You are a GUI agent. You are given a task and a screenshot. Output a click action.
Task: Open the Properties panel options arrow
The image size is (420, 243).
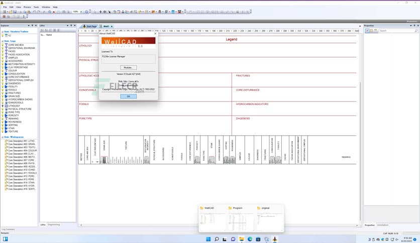(411, 26)
